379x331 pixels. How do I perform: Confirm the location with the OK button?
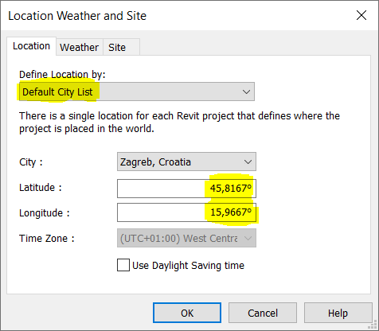187,313
